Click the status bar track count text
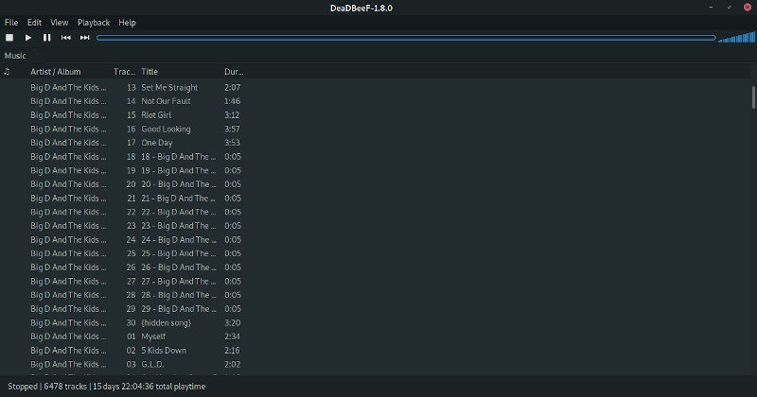The width and height of the screenshot is (757, 397). (x=65, y=387)
